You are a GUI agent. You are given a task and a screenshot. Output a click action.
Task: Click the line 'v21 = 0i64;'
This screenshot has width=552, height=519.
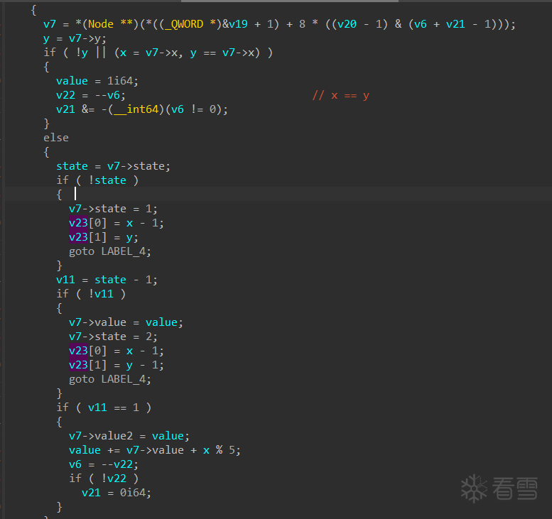tap(117, 493)
